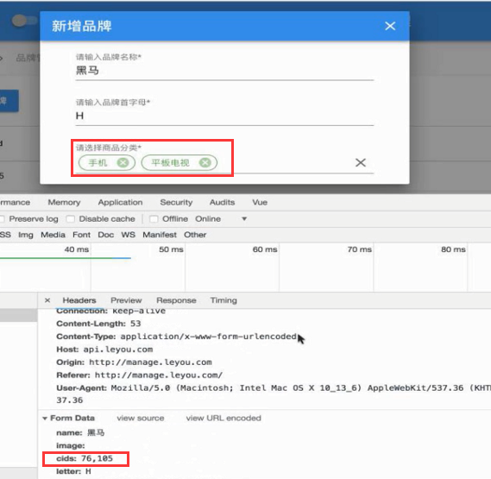The height and width of the screenshot is (479, 491).
Task: Click the 40 ms timeline marker
Action: (x=77, y=249)
